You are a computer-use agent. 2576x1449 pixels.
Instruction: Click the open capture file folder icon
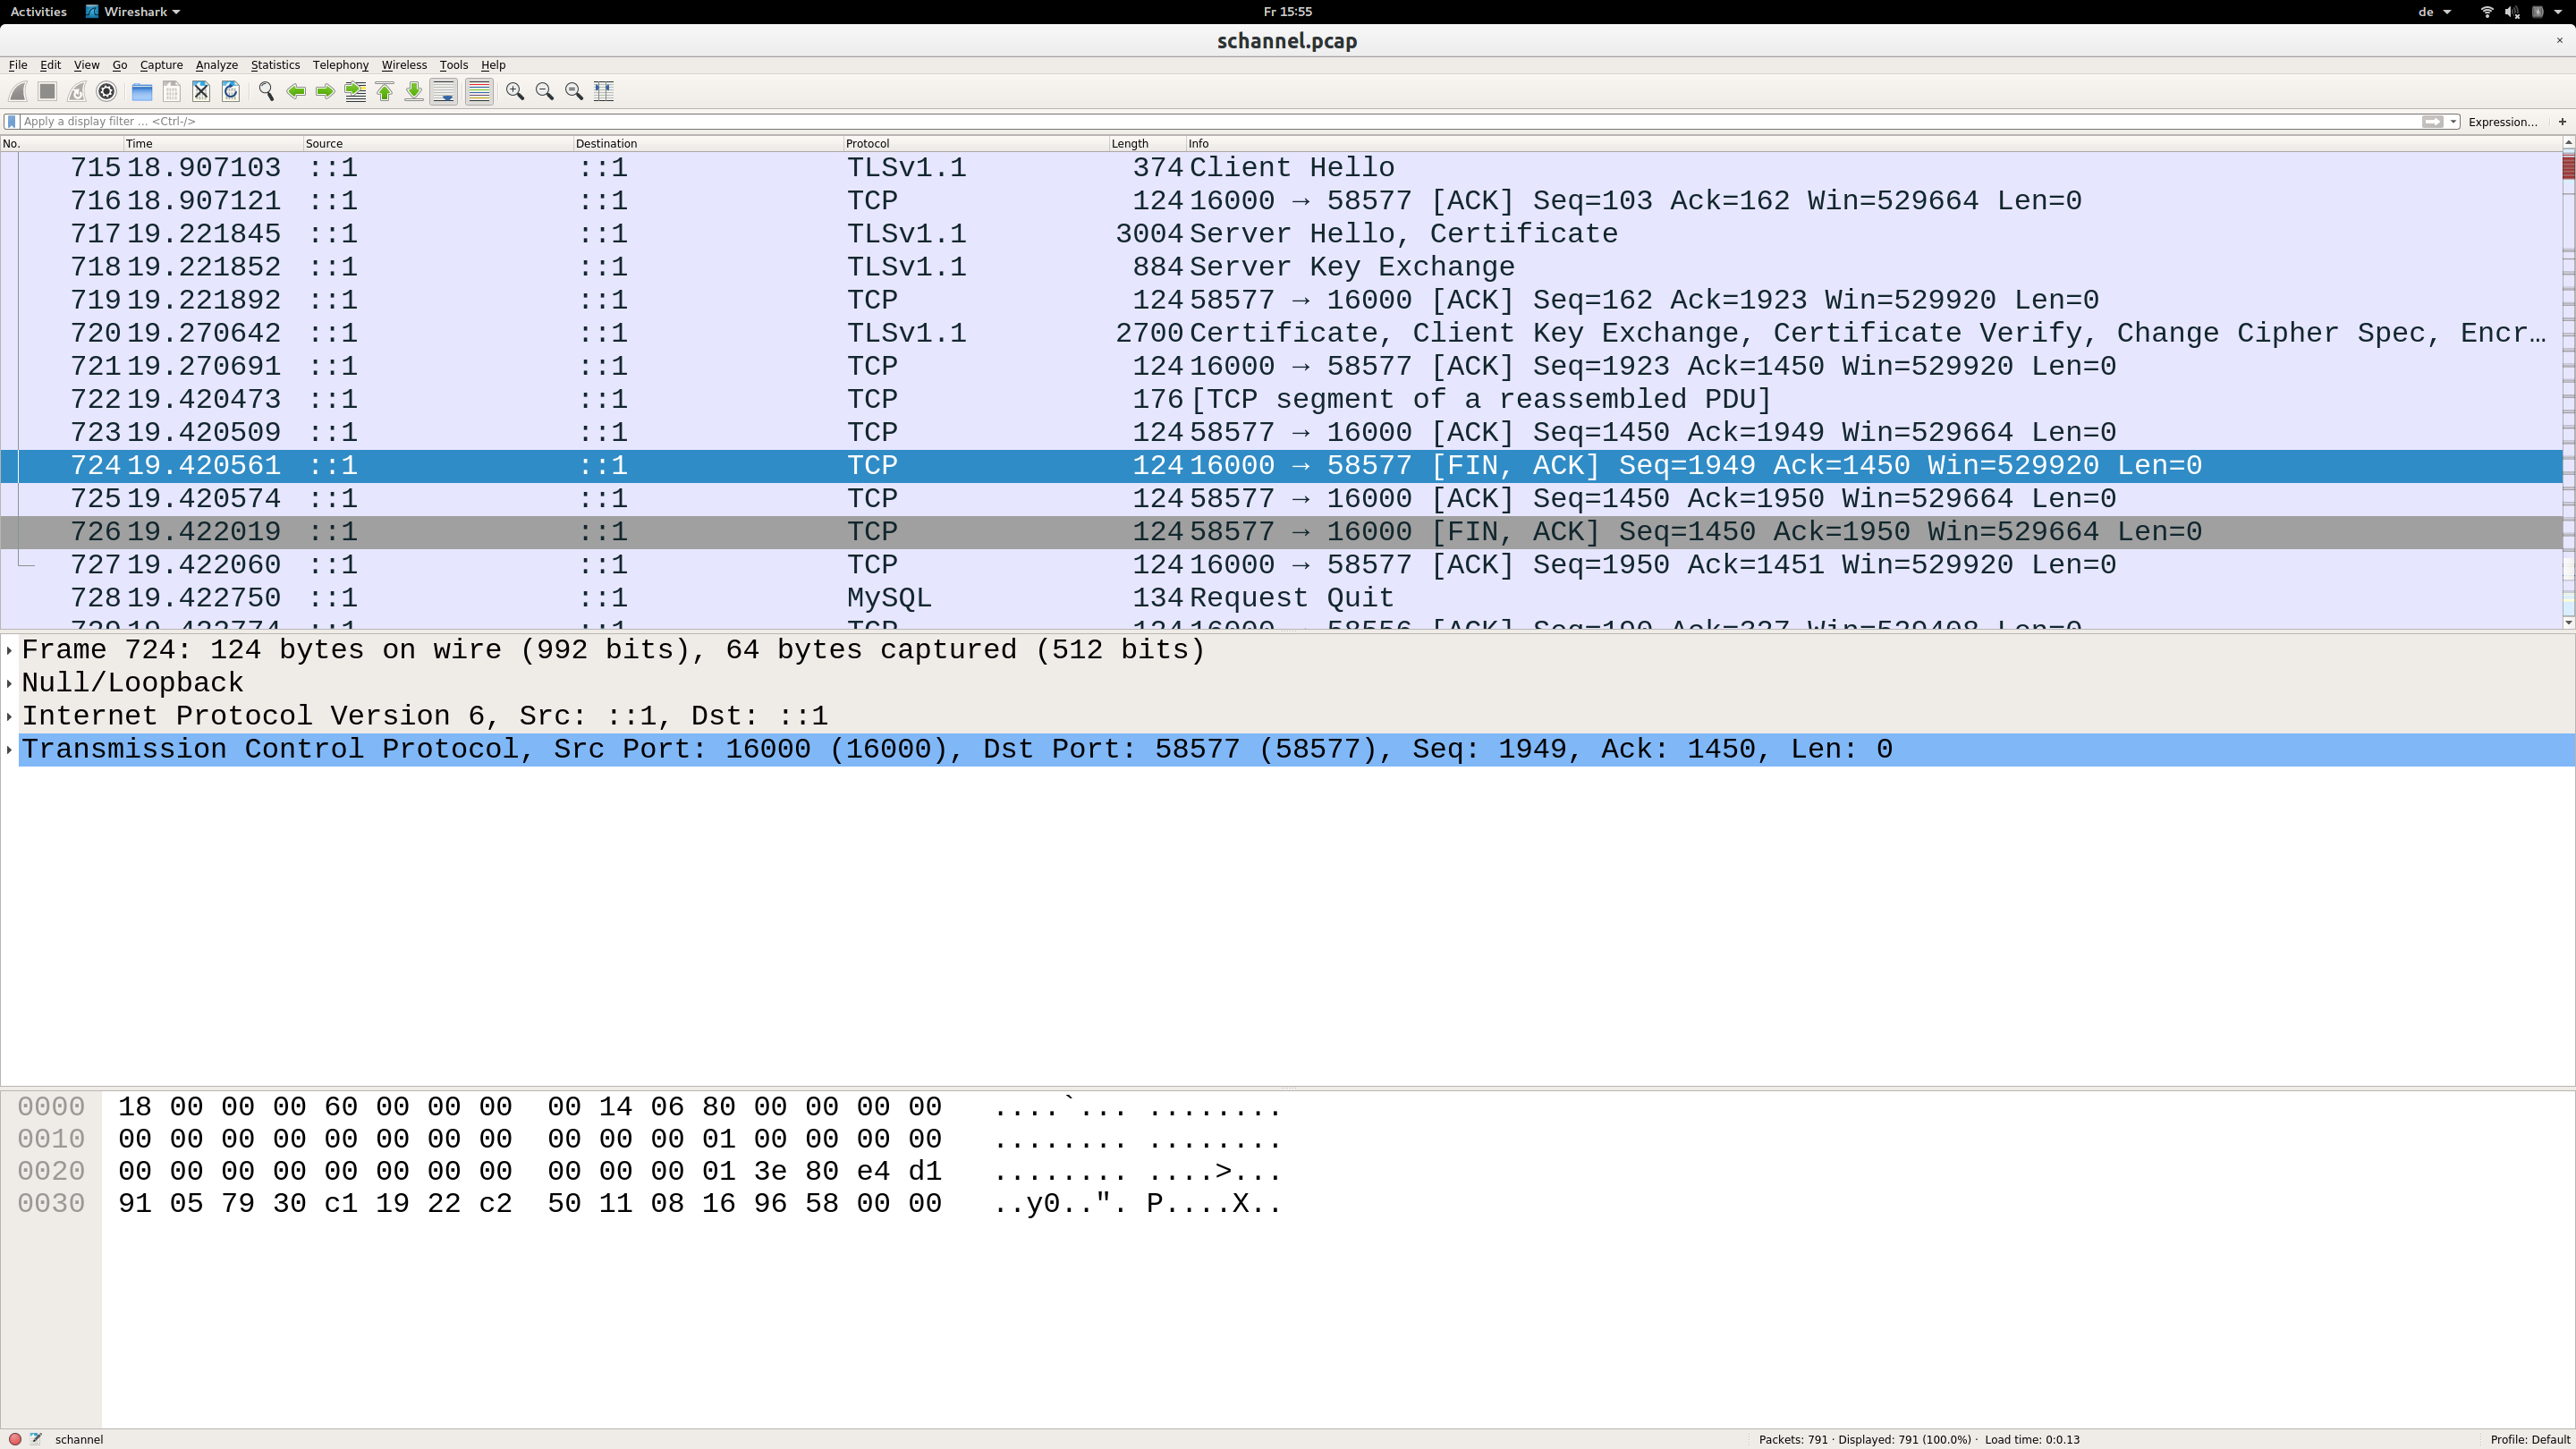tap(142, 91)
